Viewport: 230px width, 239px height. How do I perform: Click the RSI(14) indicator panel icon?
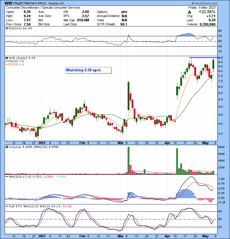(7, 28)
